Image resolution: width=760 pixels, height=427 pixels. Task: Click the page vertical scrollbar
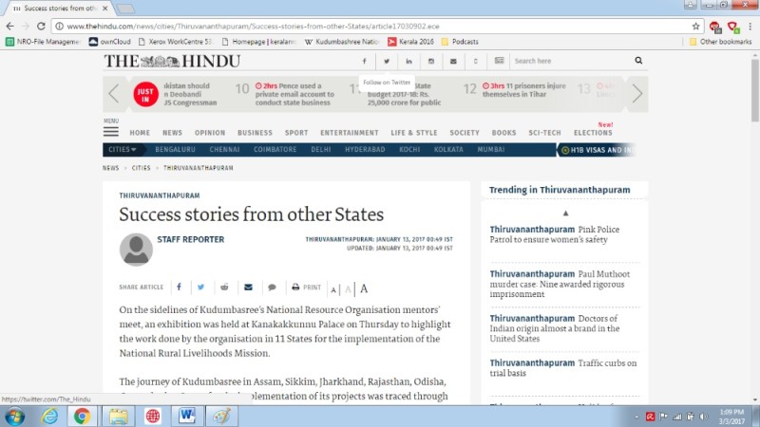754,89
